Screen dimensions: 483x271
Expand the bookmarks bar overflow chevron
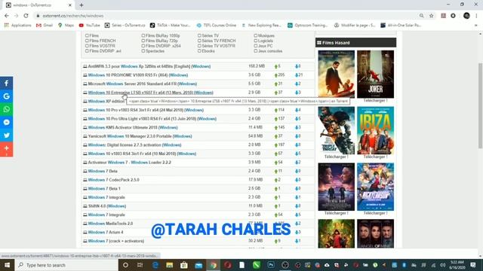(x=476, y=25)
